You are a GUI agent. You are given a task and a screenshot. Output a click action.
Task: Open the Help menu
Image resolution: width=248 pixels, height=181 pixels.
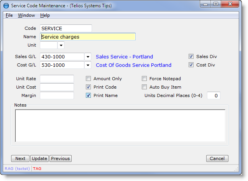tap(45, 15)
